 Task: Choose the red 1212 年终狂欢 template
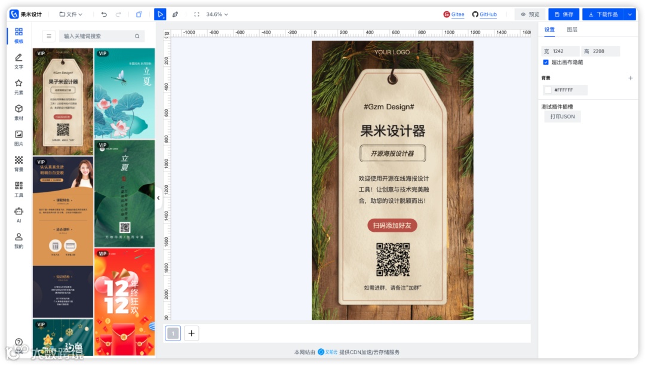[125, 302]
